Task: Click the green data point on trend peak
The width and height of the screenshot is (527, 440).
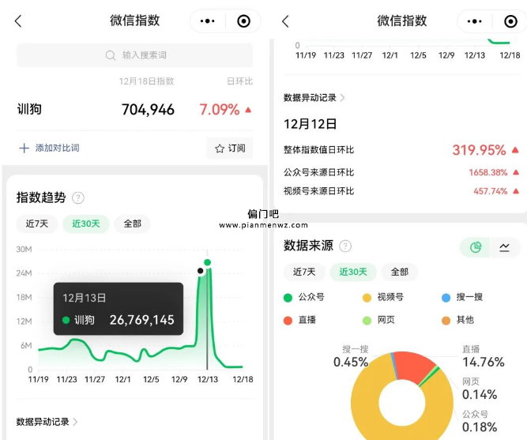Action: pyautogui.click(x=207, y=262)
